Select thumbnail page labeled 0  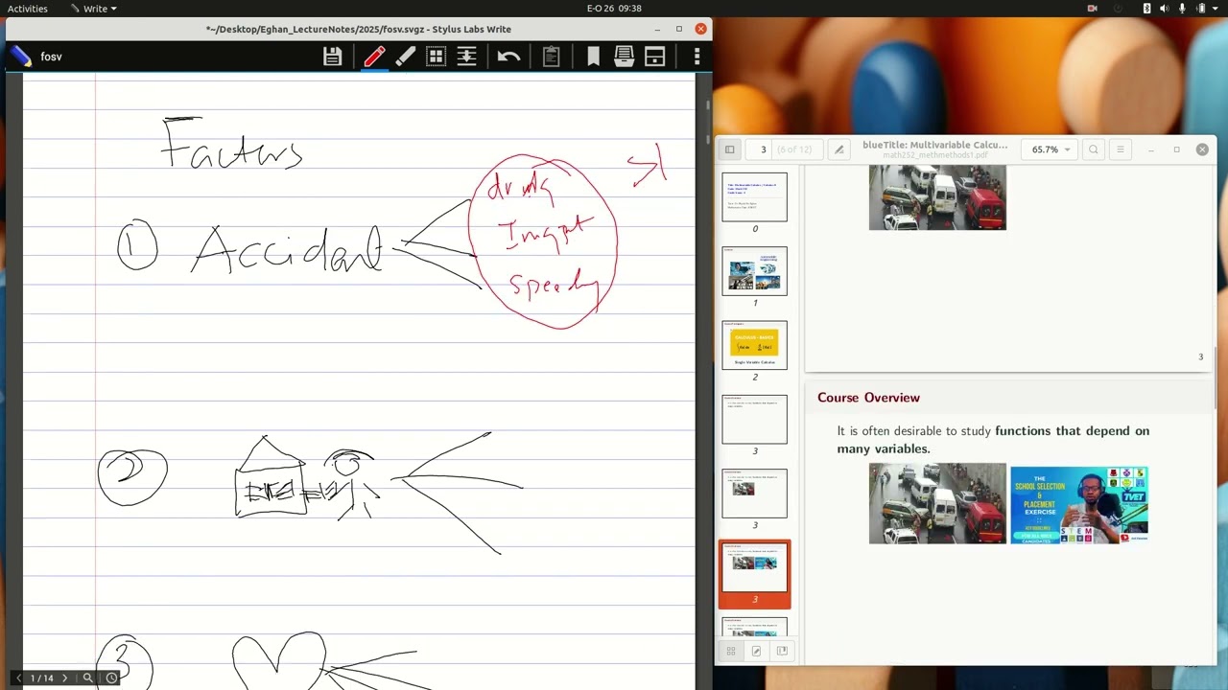pyautogui.click(x=755, y=196)
